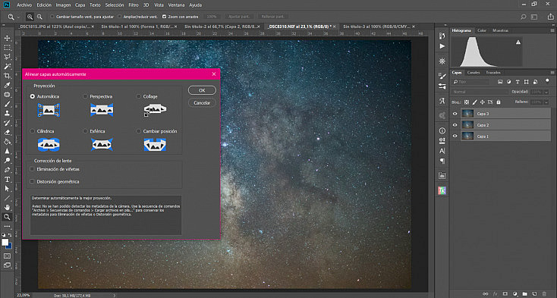Click the share icon at top right
This screenshot has width=557, height=298.
coord(550,17)
